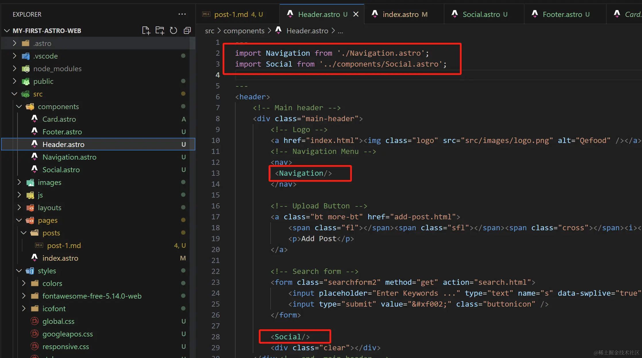642x358 pixels.
Task: Open global.css in the styles folder
Action: pos(58,321)
